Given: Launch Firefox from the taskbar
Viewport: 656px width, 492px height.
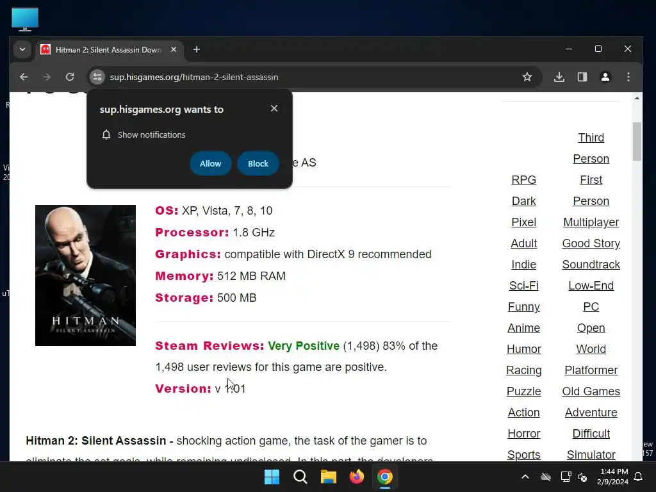Looking at the screenshot, I should [357, 477].
